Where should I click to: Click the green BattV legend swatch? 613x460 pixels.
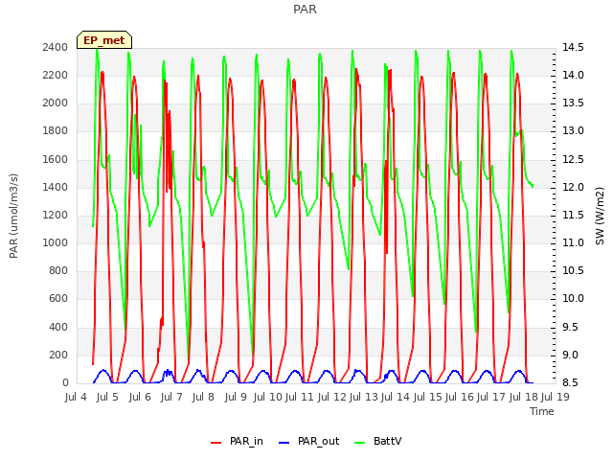(359, 443)
